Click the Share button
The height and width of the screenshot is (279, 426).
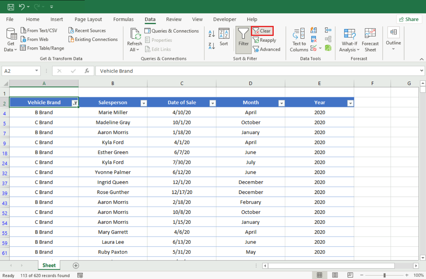[x=409, y=19]
